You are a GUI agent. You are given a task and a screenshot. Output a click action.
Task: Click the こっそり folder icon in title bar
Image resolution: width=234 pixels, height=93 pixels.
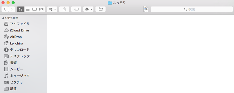pos(110,3)
